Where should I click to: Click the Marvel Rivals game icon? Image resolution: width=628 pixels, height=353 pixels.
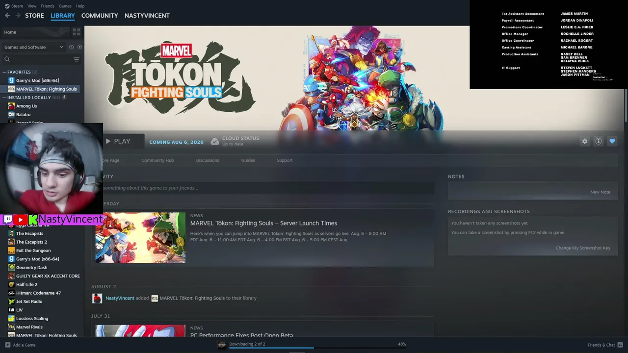(x=11, y=327)
